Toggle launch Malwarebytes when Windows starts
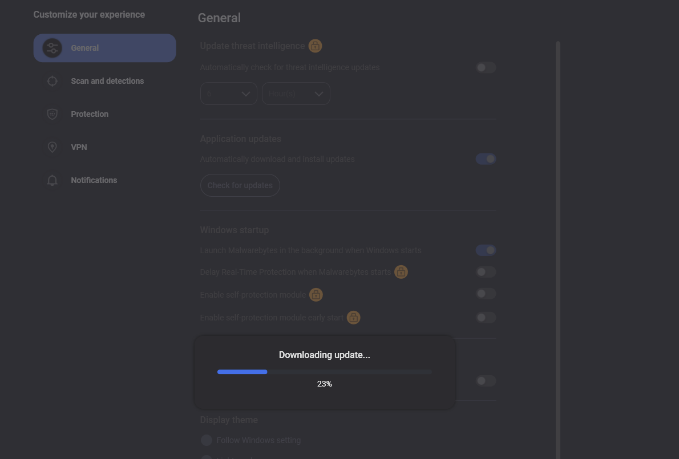This screenshot has height=459, width=679. pyautogui.click(x=486, y=250)
